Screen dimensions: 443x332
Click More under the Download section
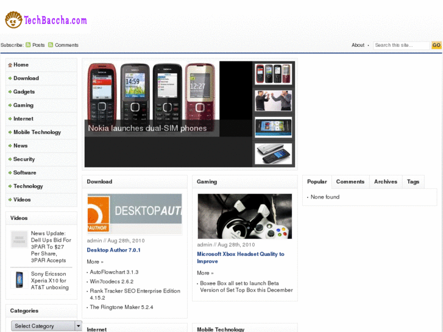pos(95,262)
